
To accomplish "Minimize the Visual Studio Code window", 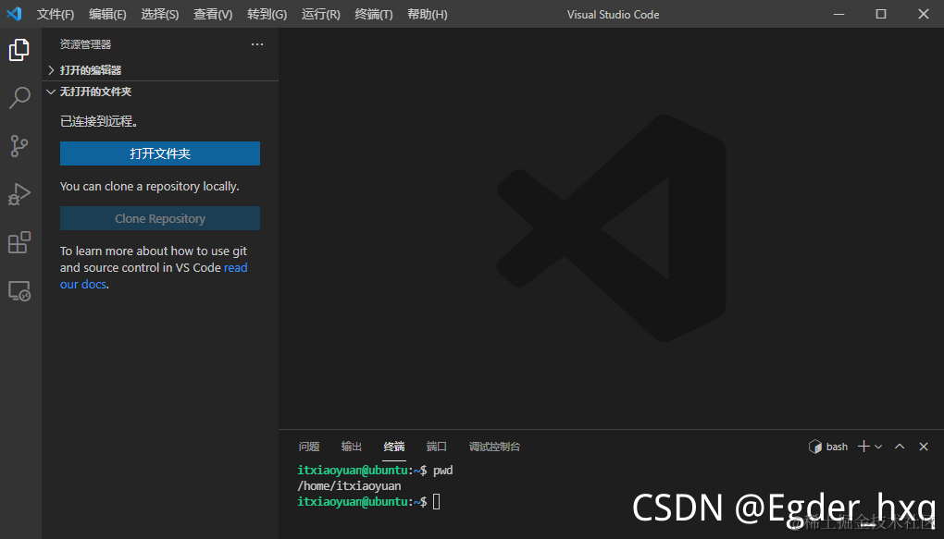I will point(838,14).
